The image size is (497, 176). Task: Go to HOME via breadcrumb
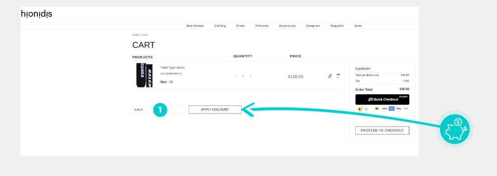[x=136, y=35]
